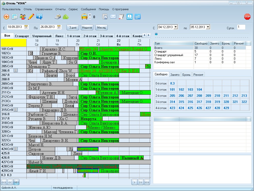254x191 pixels.
Task: Open the О программе menu
Action: click(x=120, y=9)
